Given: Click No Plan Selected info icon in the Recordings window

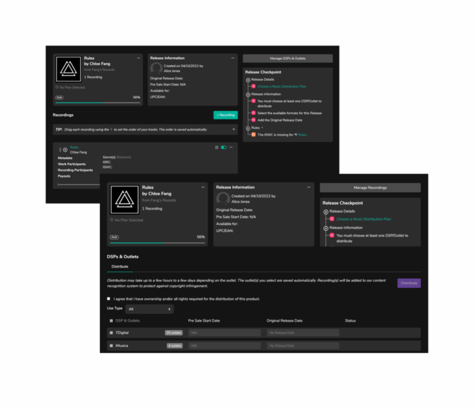Looking at the screenshot, I should coord(57,88).
